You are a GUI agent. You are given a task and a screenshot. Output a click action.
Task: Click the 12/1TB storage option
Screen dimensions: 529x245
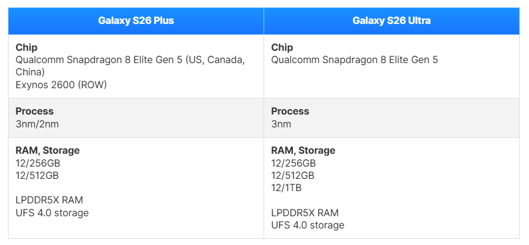286,188
